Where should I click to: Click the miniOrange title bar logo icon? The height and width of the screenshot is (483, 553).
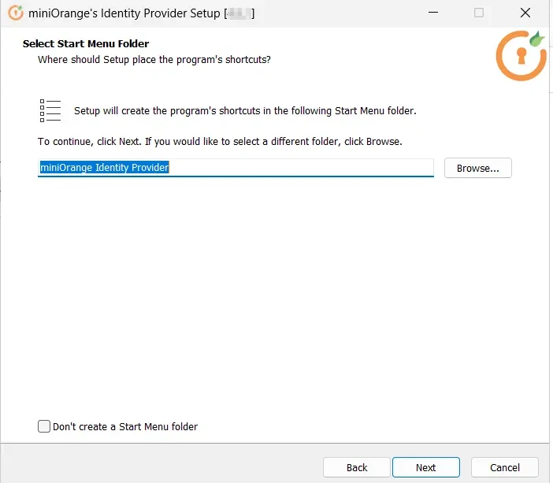(x=16, y=13)
